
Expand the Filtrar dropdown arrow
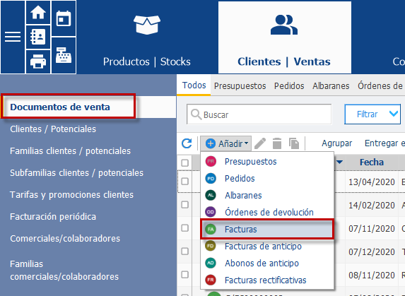[x=394, y=114]
